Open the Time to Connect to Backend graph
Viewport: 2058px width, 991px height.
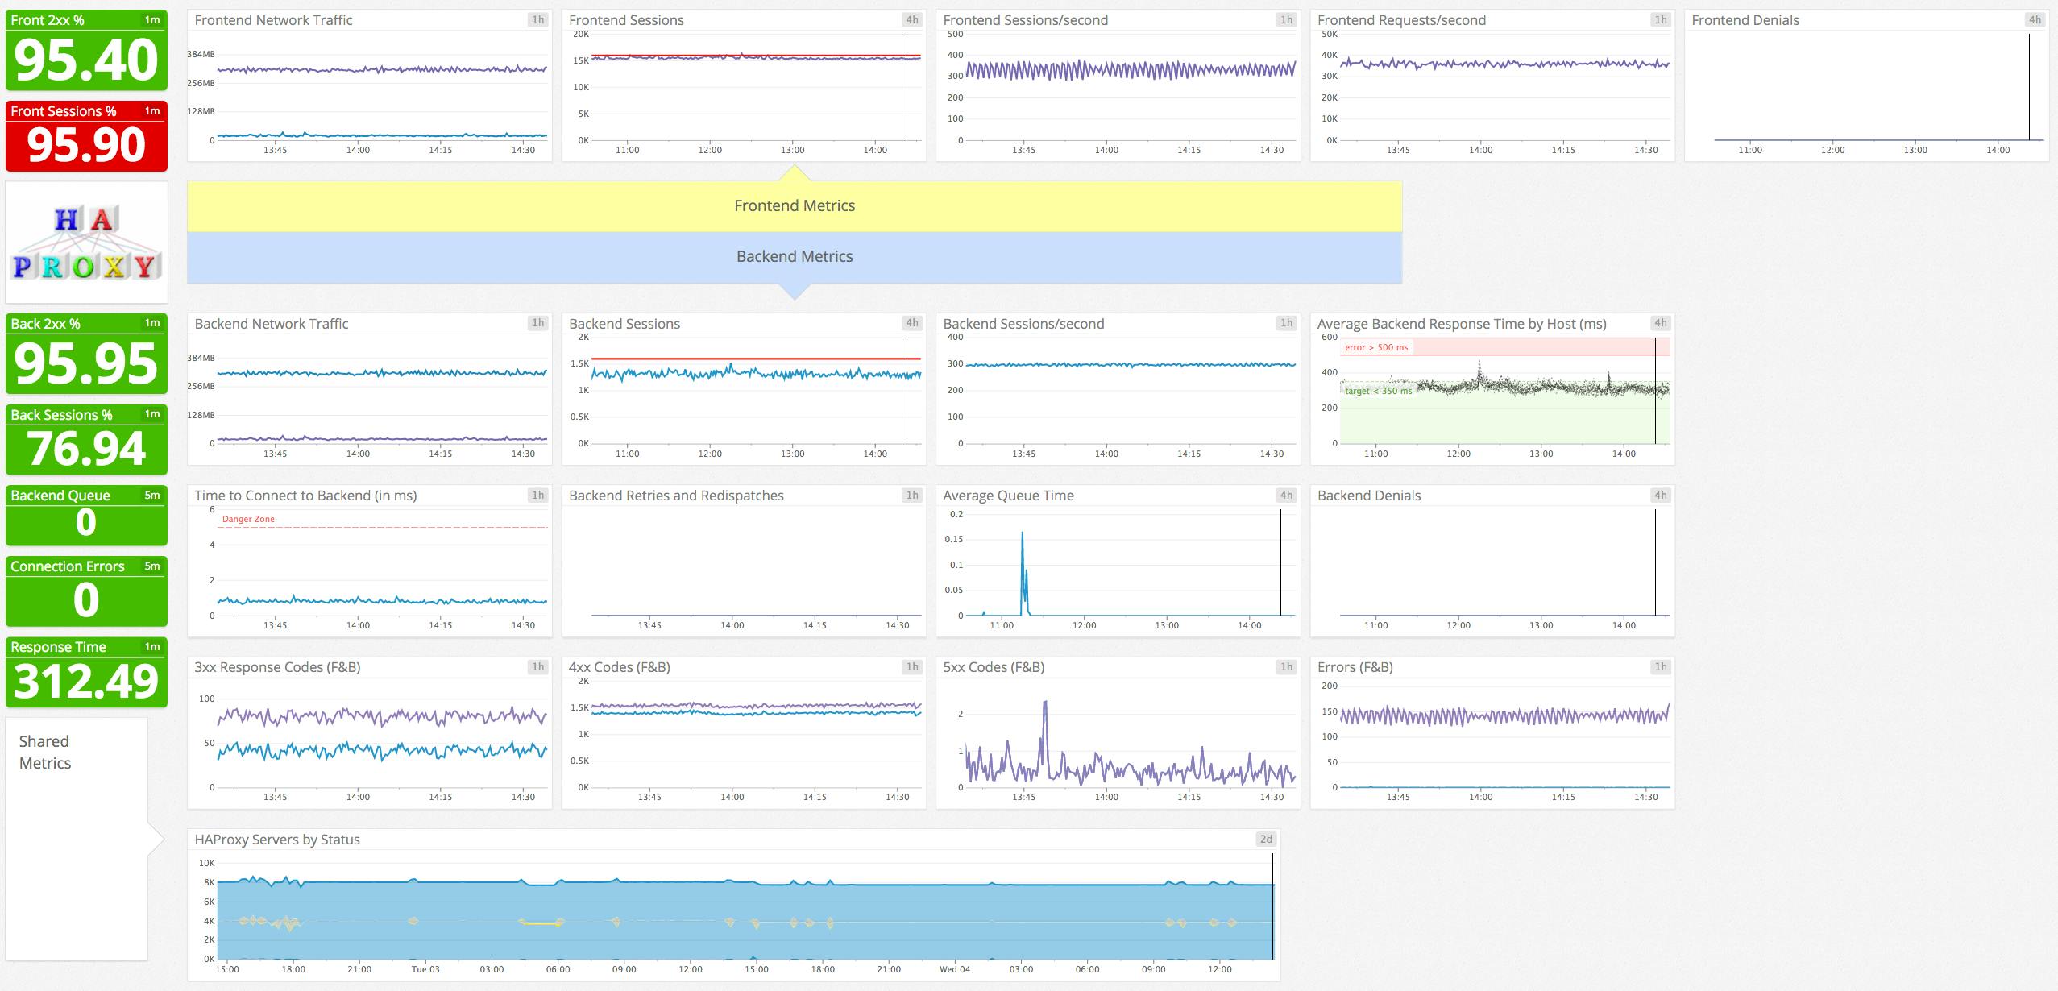(305, 495)
